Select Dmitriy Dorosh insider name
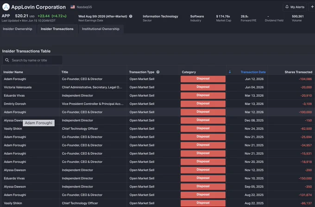 [x=15, y=104]
